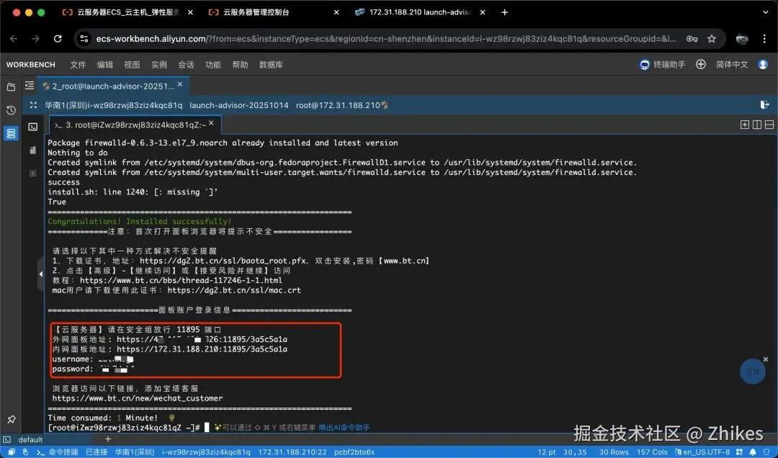Split terminal vertically with column layout icon
Screen dimensions: 778x458
click(x=756, y=125)
